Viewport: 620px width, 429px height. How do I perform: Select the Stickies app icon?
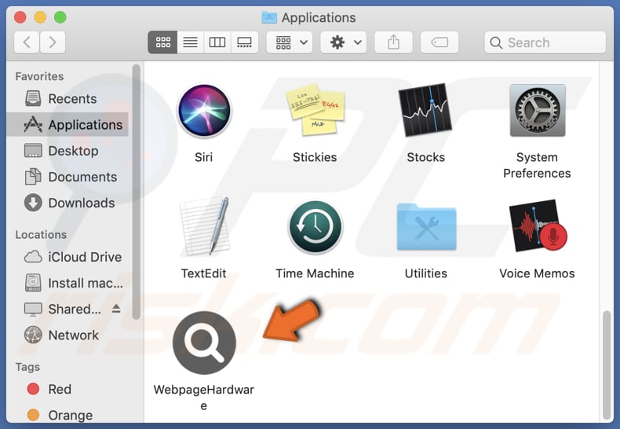(x=315, y=110)
